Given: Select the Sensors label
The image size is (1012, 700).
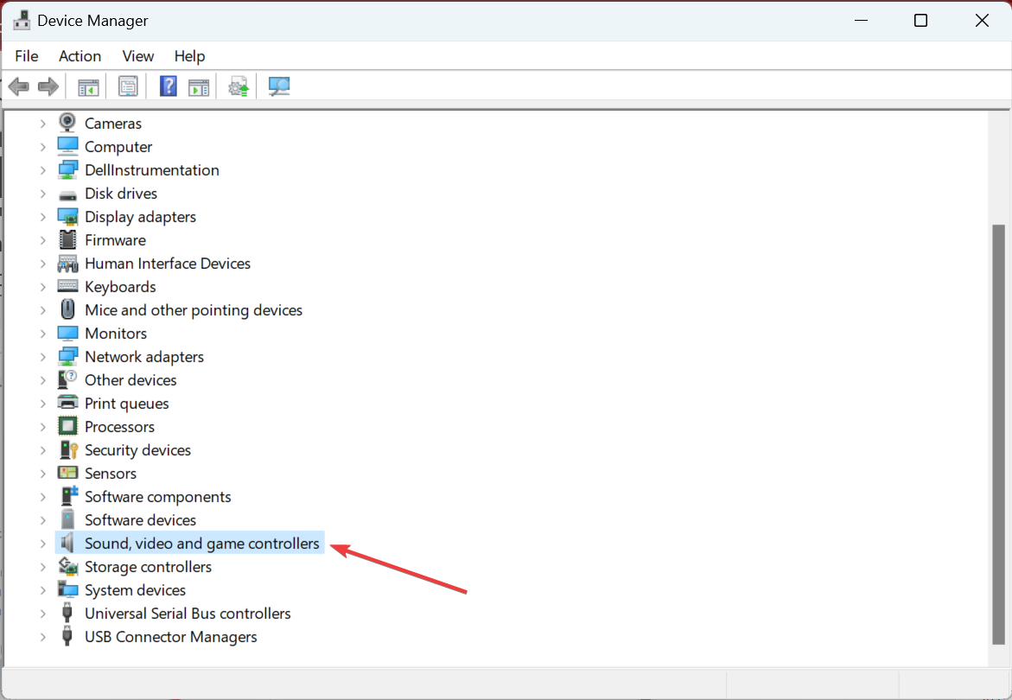Looking at the screenshot, I should [111, 474].
